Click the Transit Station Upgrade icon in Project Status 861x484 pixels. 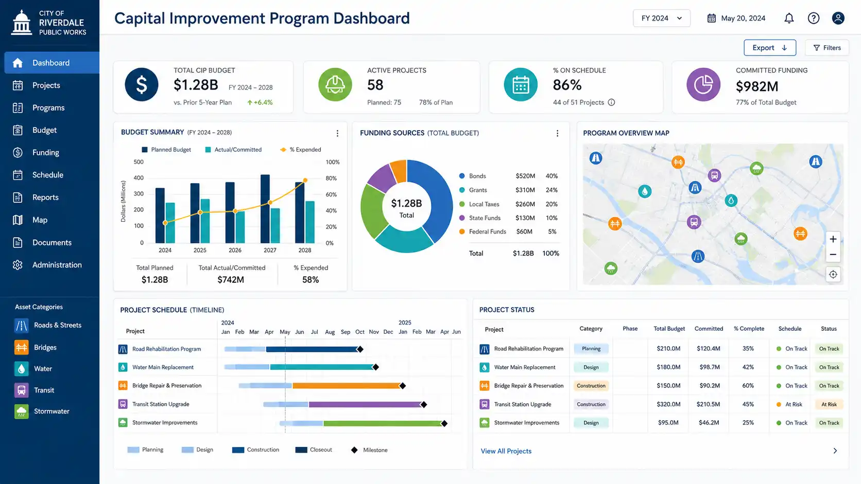(485, 404)
